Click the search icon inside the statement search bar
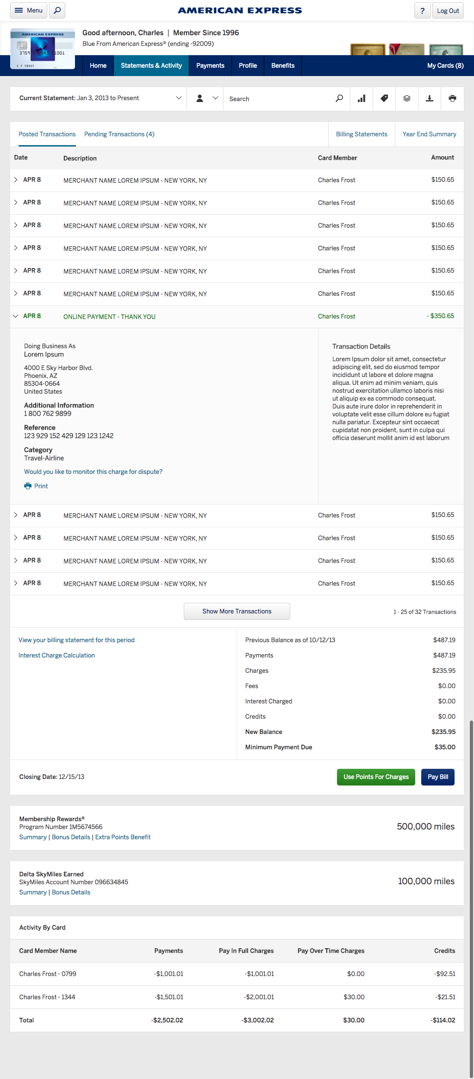Screen dimensions: 474x1079 click(x=339, y=98)
